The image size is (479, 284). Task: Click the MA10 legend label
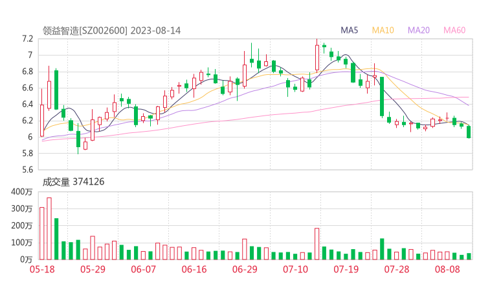pyautogui.click(x=383, y=30)
